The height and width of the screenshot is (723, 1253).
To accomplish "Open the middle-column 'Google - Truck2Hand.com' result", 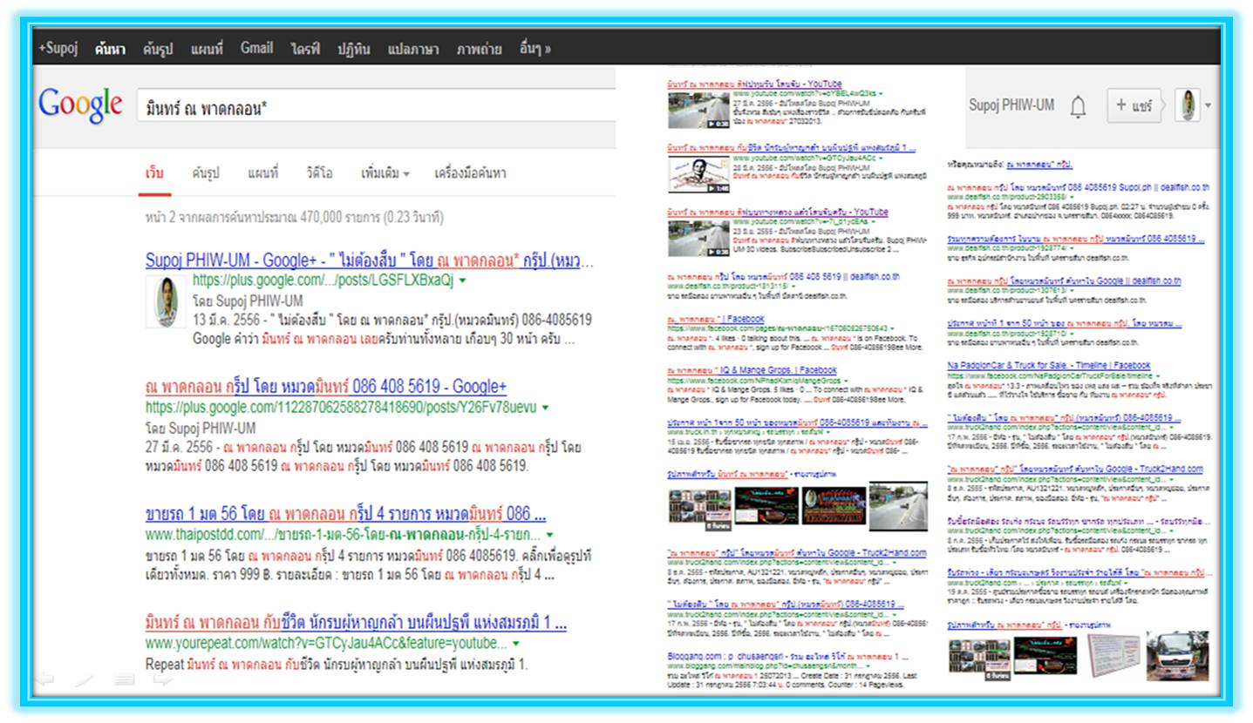I will (x=797, y=552).
